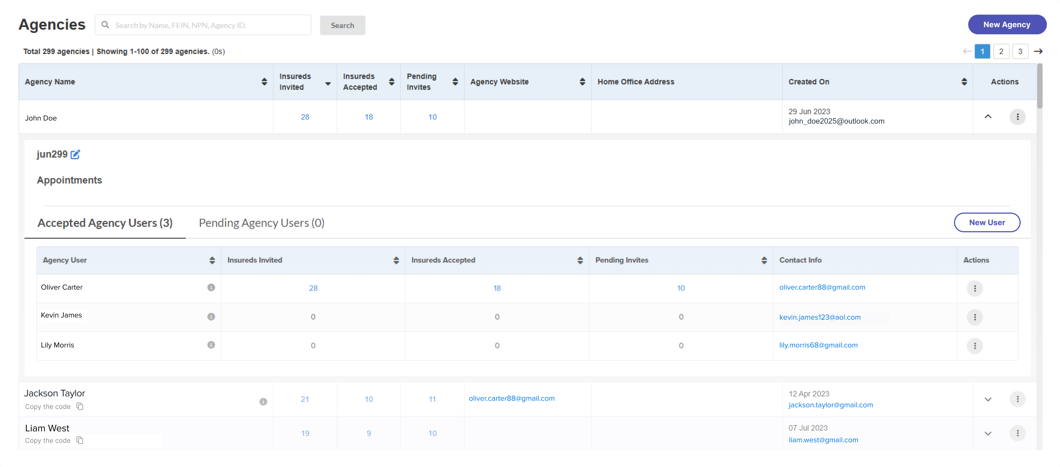Open the actions menu for John Doe row

pyautogui.click(x=1018, y=117)
